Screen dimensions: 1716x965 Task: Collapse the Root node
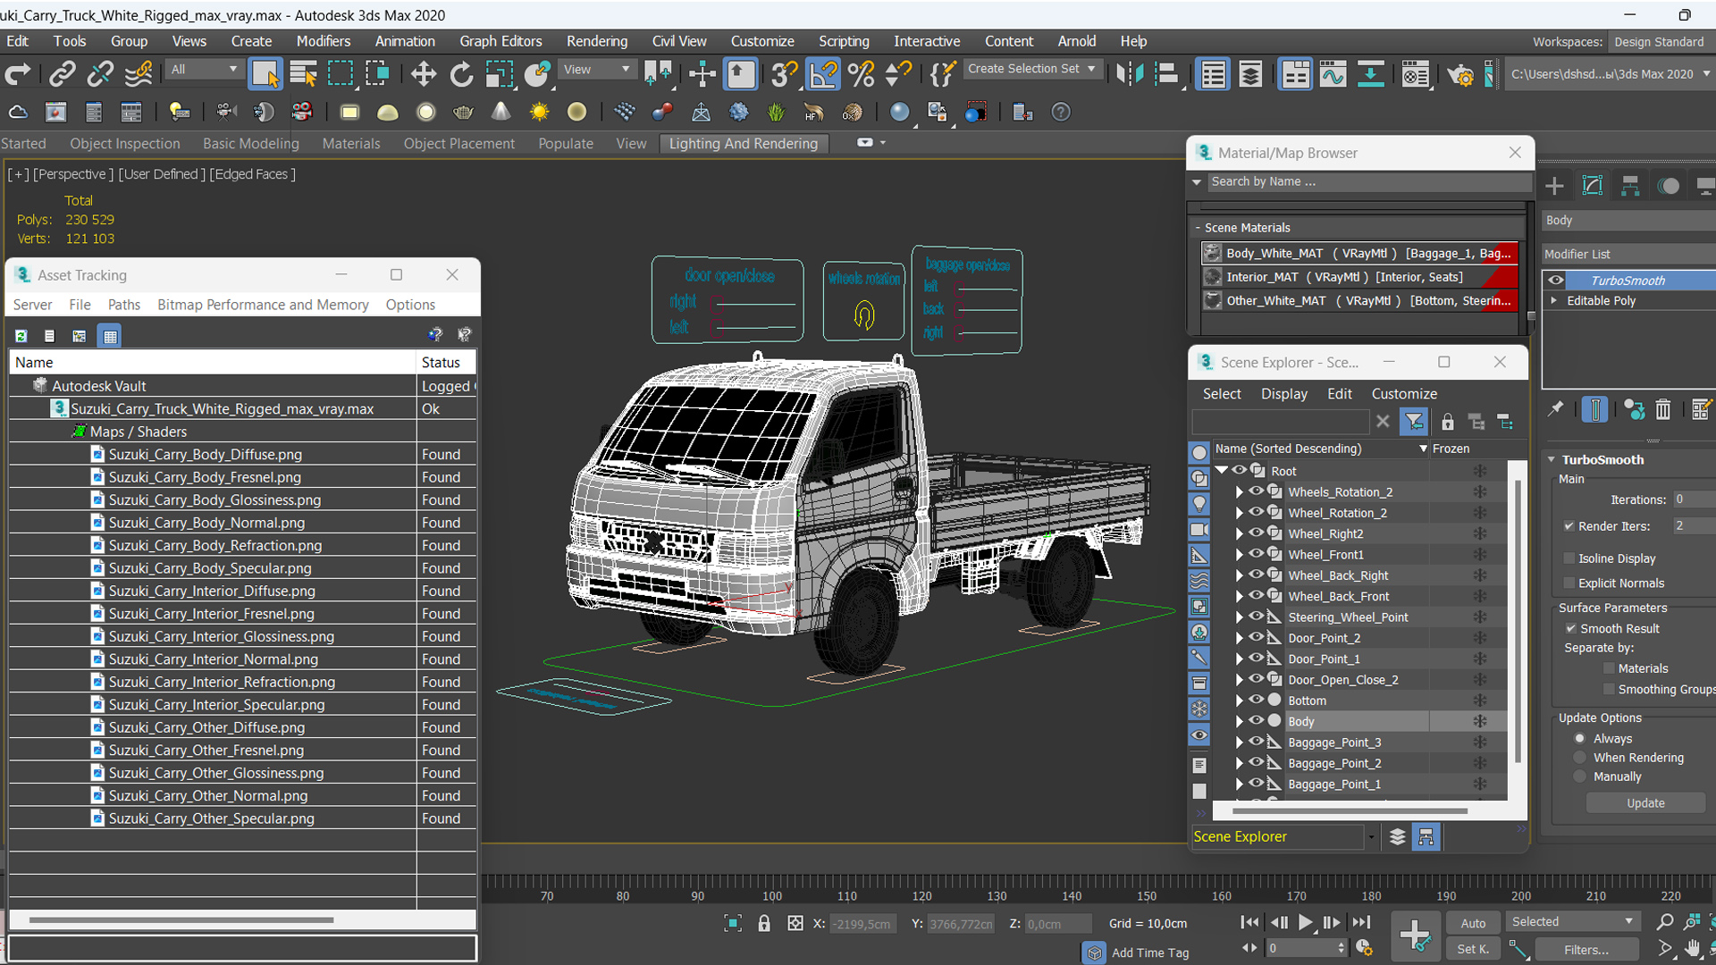pos(1222,470)
